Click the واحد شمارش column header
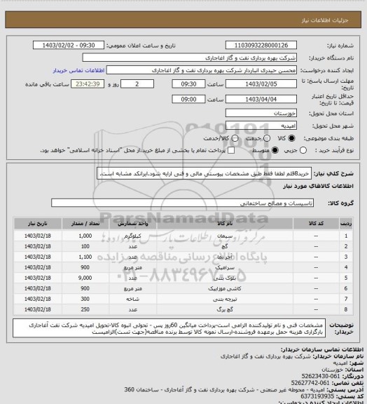The image size is (367, 404). (133, 224)
